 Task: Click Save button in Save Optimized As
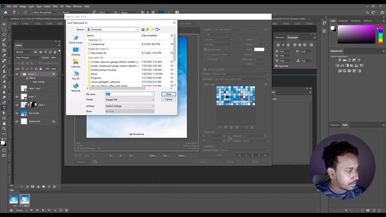169,94
